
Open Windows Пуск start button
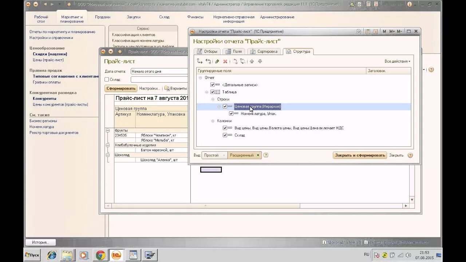tap(32, 255)
